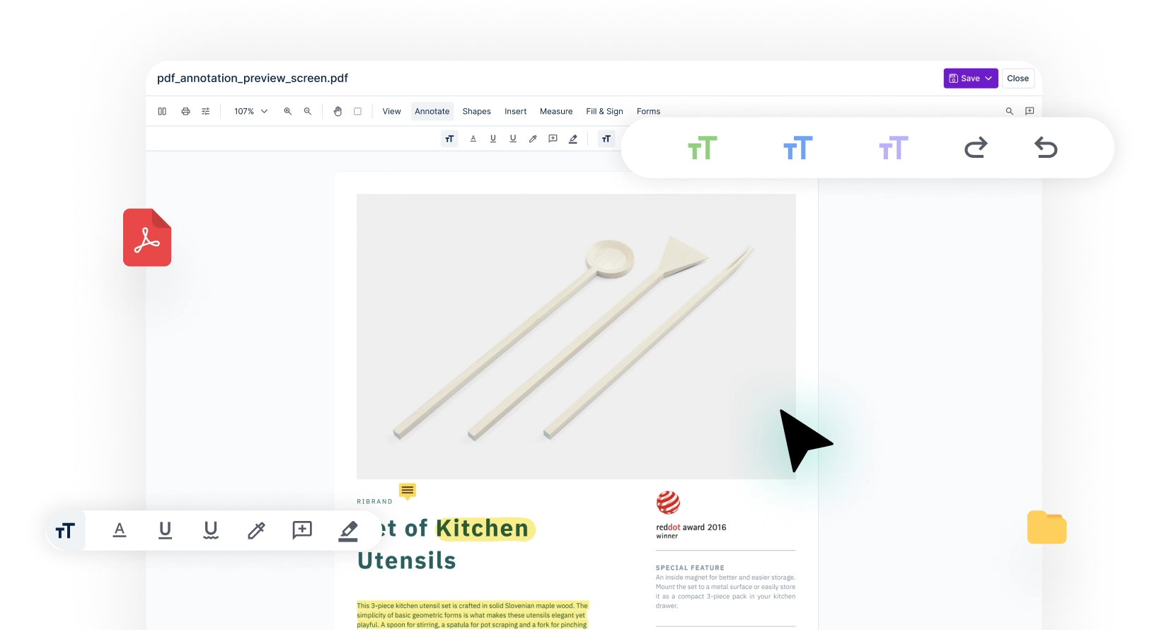The width and height of the screenshot is (1159, 630).
Task: Click the redo arrow icon
Action: pos(976,148)
